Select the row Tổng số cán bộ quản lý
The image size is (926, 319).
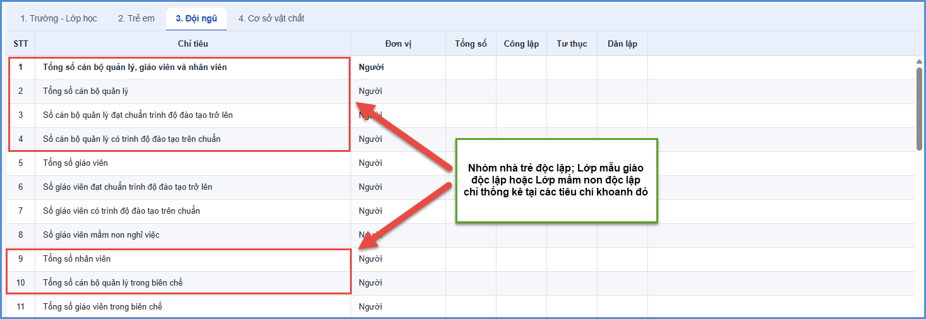[461, 91]
